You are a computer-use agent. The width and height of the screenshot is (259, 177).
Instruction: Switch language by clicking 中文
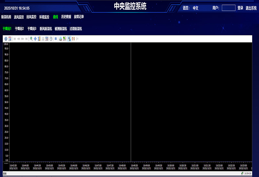(196, 8)
